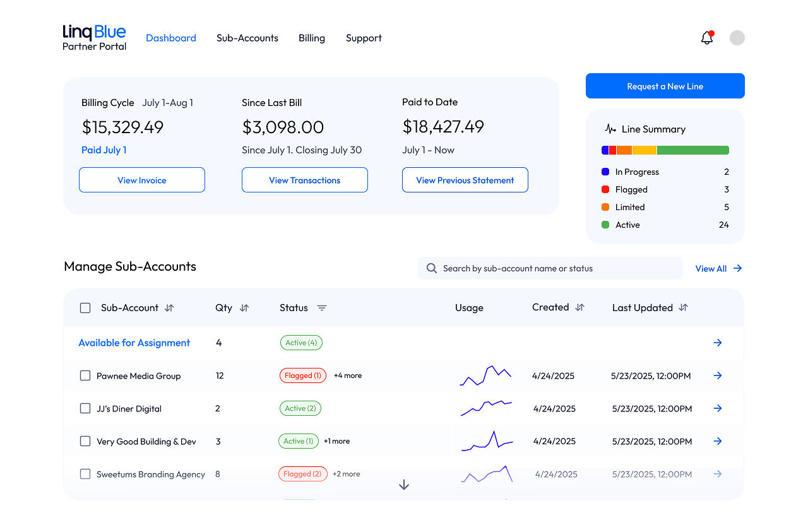The image size is (808, 525).
Task: Expand Very Good Building's +1 more statuses
Action: click(x=336, y=441)
